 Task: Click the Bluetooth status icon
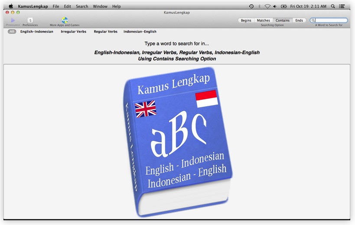[x=260, y=7]
